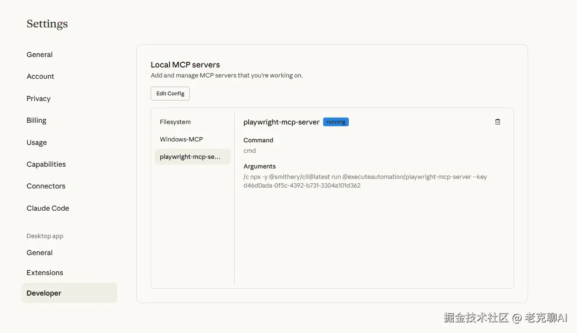Open the Account settings page

click(x=40, y=76)
